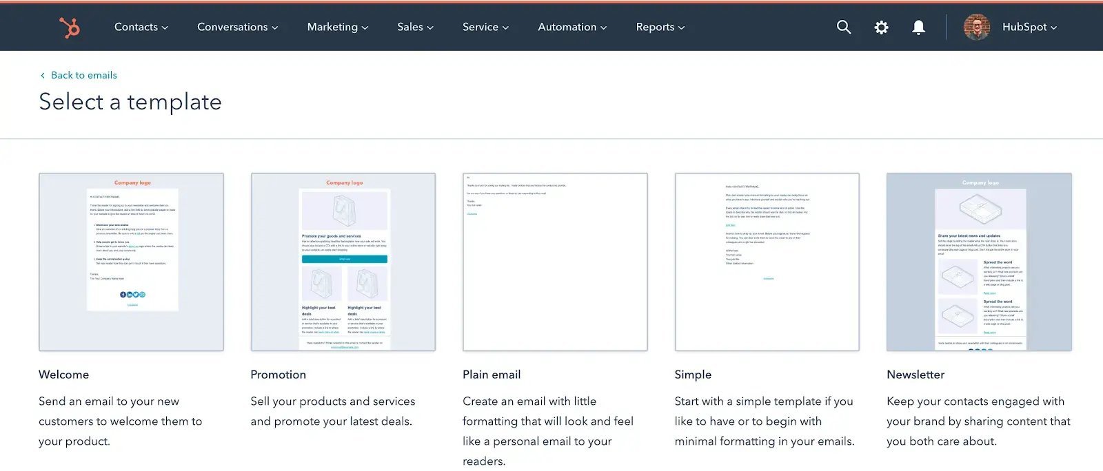Image resolution: width=1103 pixels, height=471 pixels.
Task: Open the Reports menu
Action: tap(660, 27)
